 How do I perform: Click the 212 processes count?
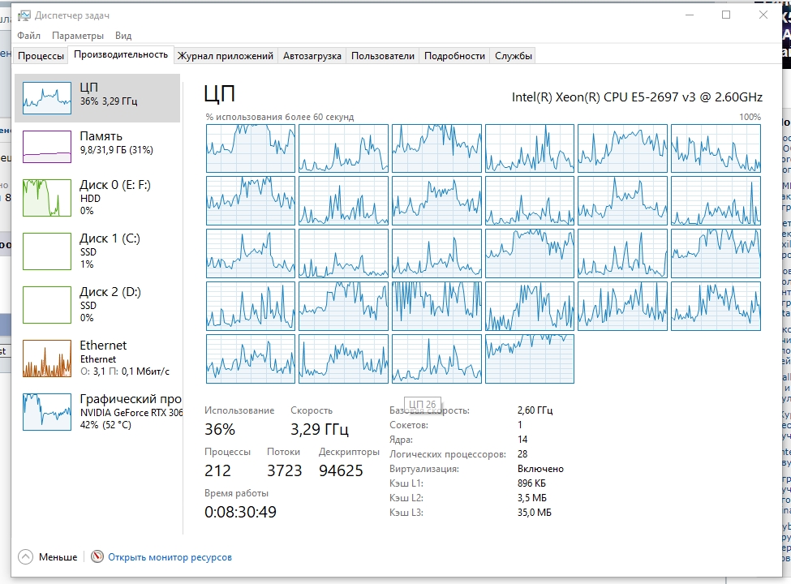pos(217,470)
